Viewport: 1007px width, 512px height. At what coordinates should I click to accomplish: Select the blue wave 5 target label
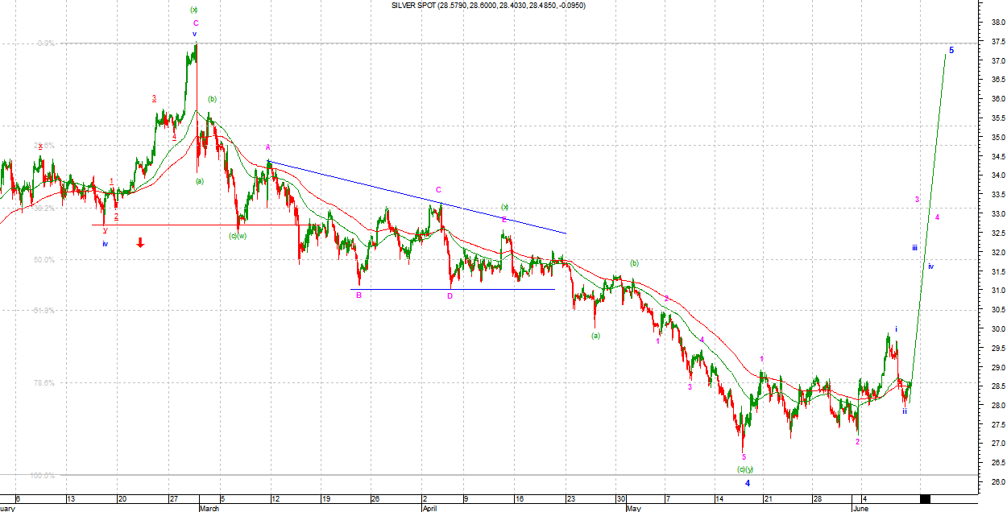951,50
